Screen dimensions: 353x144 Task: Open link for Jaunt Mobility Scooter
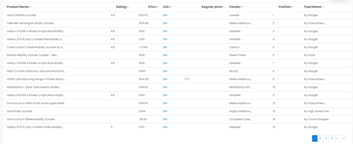coord(165,15)
